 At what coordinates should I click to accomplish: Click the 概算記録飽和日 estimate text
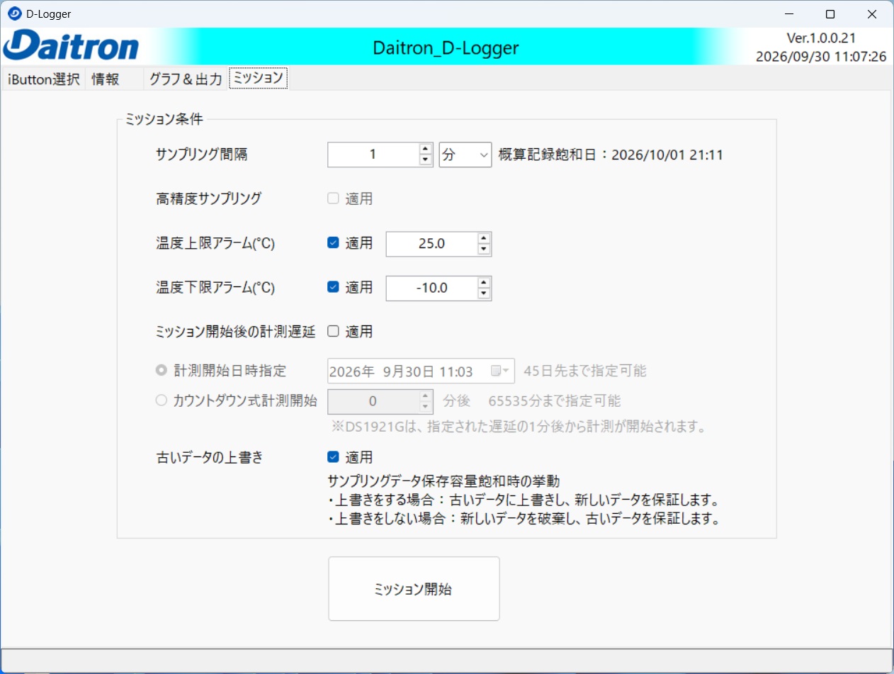[x=611, y=155]
